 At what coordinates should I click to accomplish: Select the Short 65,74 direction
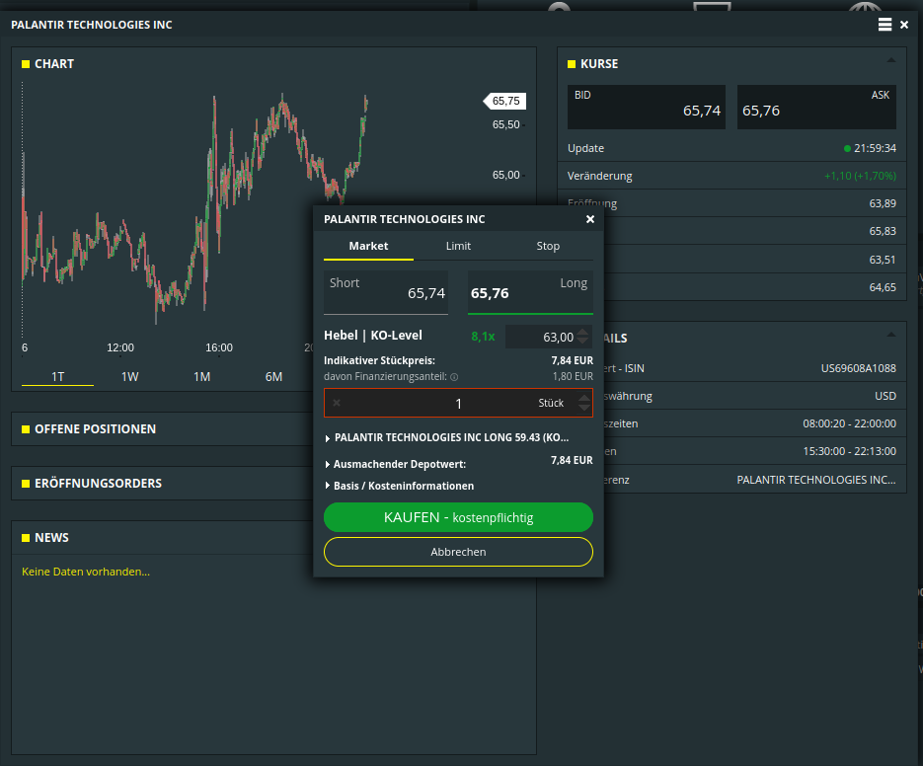tap(386, 292)
